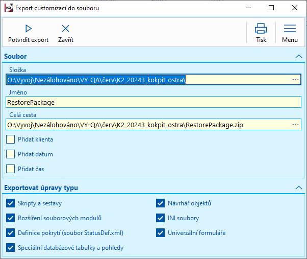Enable the Přidat klienta checkbox

[x=11, y=139]
